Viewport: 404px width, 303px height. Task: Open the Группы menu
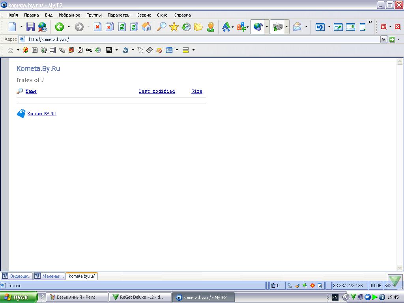pyautogui.click(x=94, y=15)
